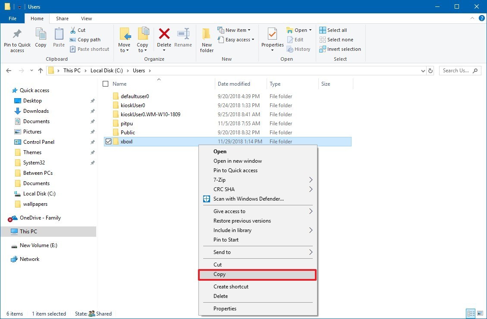Open the address bar history dropdown
This screenshot has height=319, width=487.
(423, 70)
